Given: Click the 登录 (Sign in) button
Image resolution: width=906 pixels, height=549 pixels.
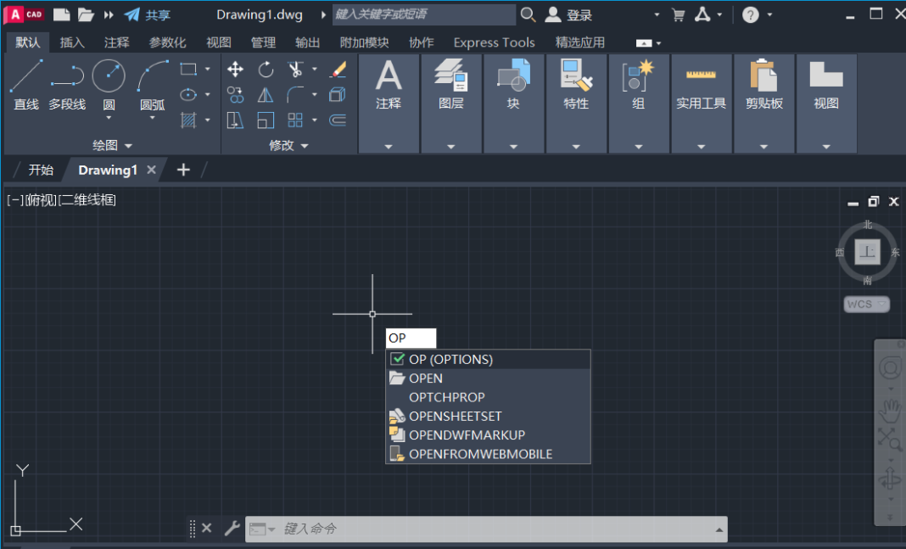Looking at the screenshot, I should coord(569,14).
